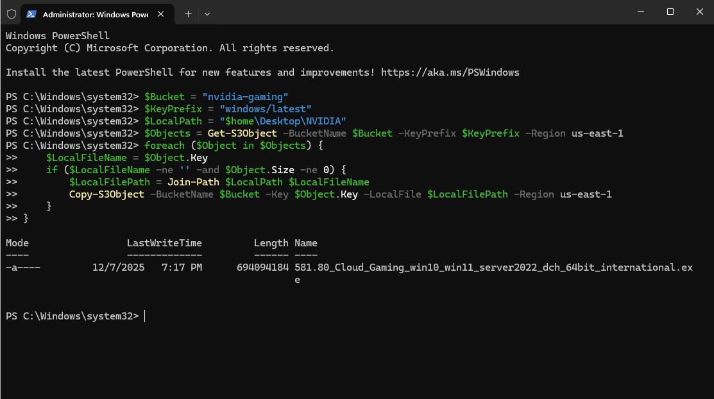This screenshot has height=399, width=714.
Task: Maximize the terminal window
Action: coord(670,12)
